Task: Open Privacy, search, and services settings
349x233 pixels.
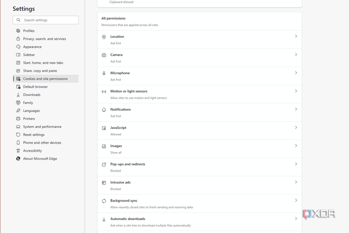Action: pyautogui.click(x=44, y=39)
